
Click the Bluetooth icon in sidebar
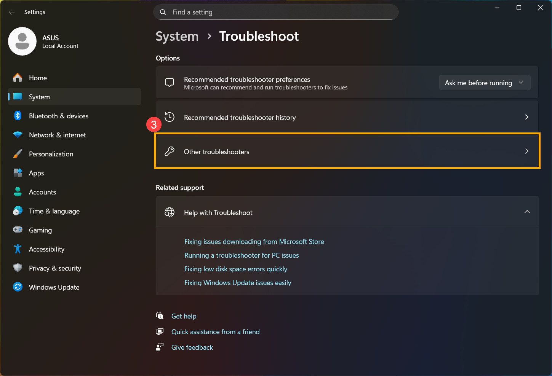coord(18,116)
